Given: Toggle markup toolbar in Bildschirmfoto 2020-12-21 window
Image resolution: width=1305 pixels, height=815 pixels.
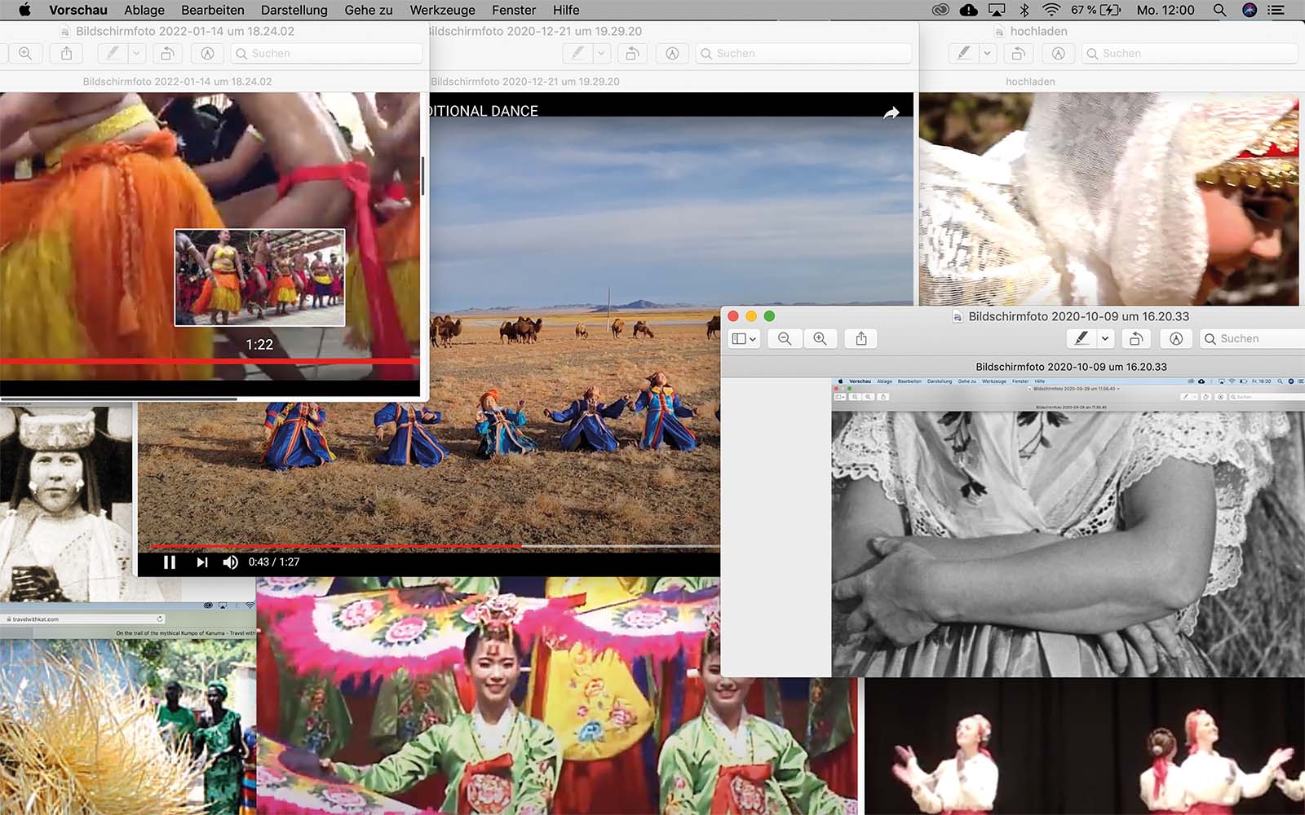Looking at the screenshot, I should (x=672, y=54).
